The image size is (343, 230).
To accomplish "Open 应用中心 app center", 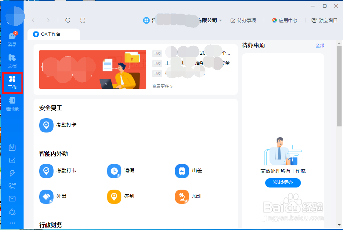I will 284,21.
